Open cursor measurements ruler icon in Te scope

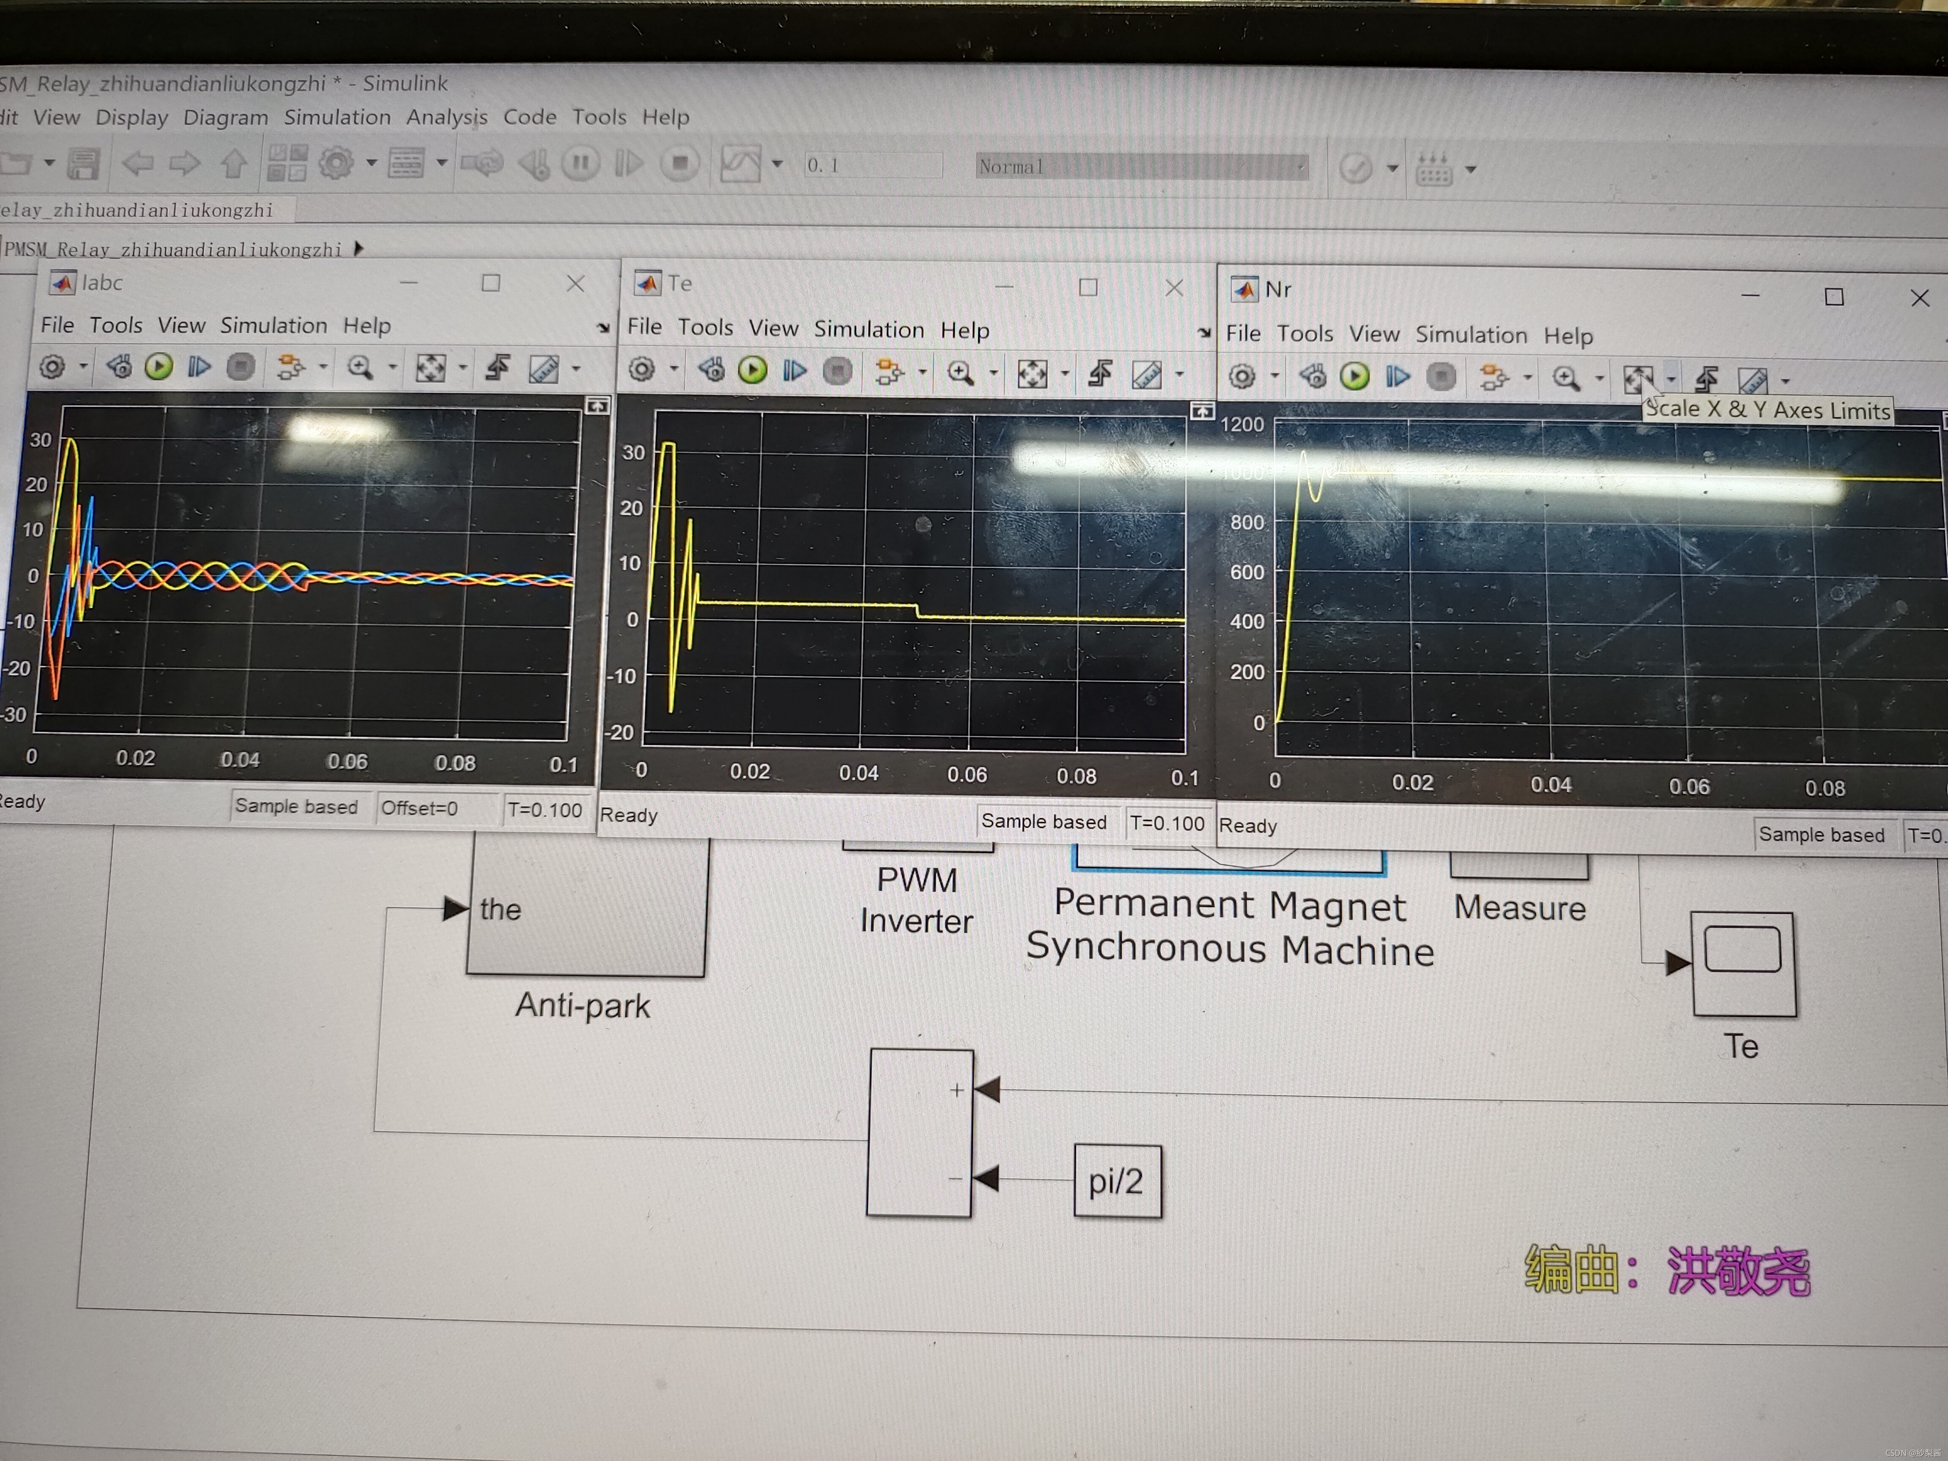click(x=1146, y=375)
